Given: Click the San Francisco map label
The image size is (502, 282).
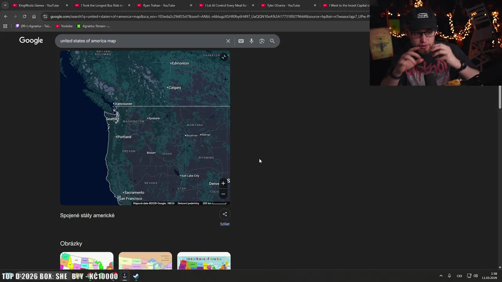Looking at the screenshot, I should coord(130,199).
